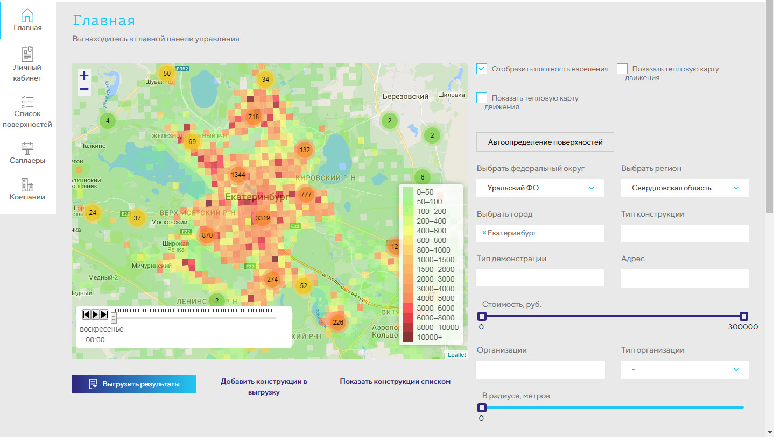Click Выгрузить результаты button
The image size is (774, 437).
click(x=134, y=384)
